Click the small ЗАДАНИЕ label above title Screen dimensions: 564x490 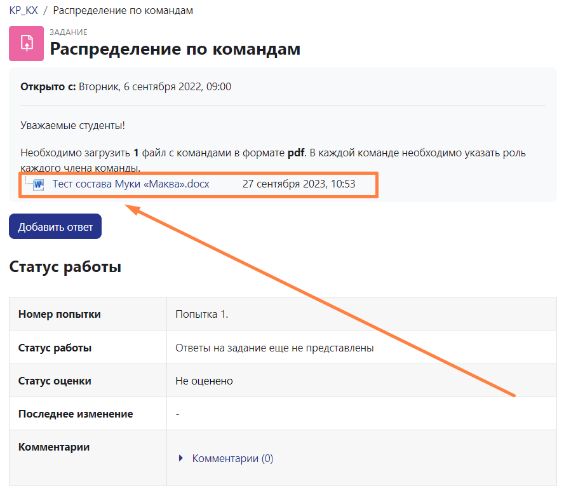(69, 32)
